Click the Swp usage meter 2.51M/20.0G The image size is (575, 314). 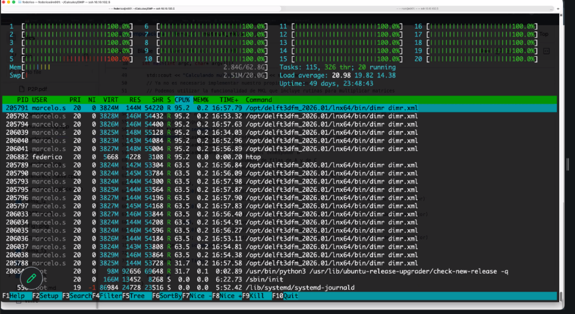138,75
